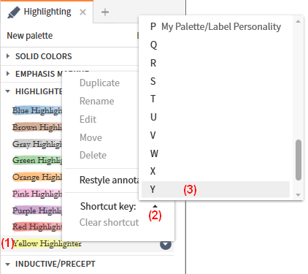
Task: Click Clear shortcut option
Action: click(109, 222)
